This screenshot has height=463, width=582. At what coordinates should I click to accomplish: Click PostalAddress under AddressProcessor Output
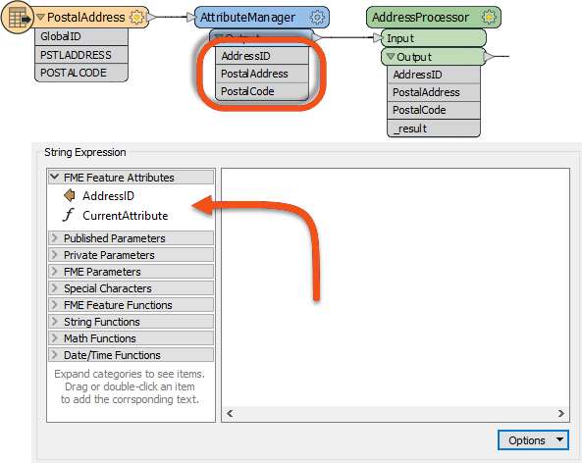(434, 92)
